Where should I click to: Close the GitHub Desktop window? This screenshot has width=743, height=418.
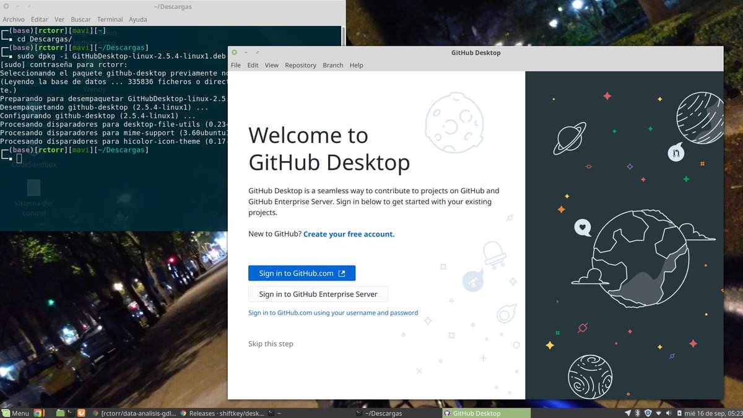tap(234, 53)
